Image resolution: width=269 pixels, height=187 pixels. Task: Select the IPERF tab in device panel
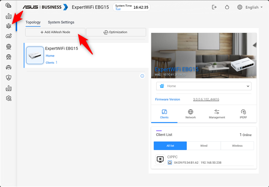pos(243,114)
